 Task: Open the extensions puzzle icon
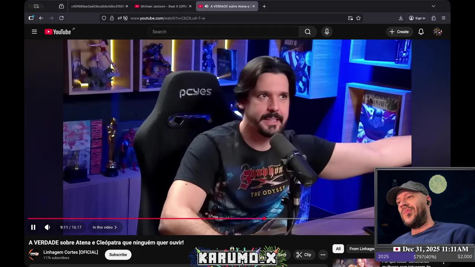[x=433, y=18]
